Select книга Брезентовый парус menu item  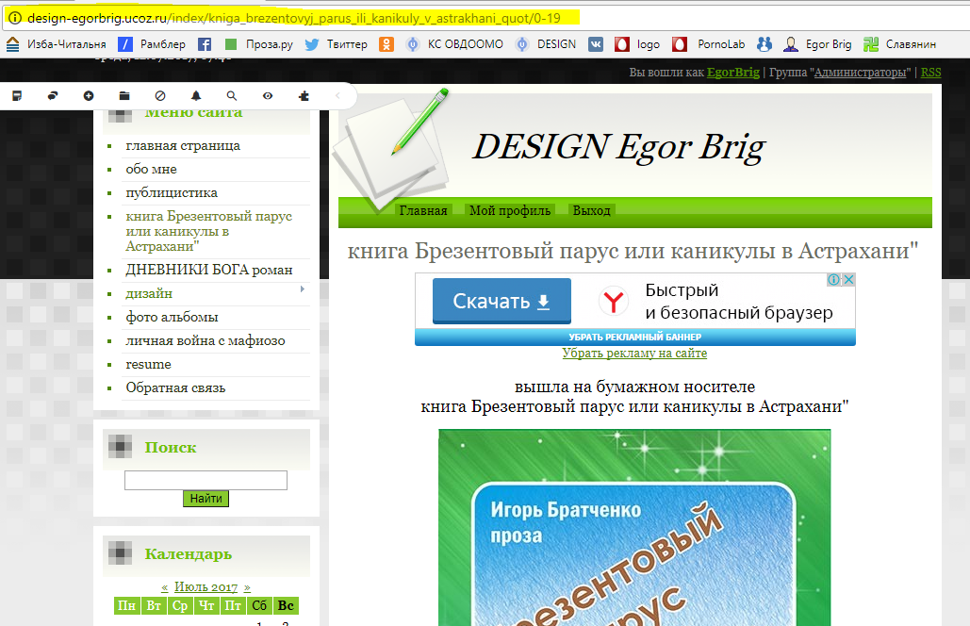coord(209,231)
